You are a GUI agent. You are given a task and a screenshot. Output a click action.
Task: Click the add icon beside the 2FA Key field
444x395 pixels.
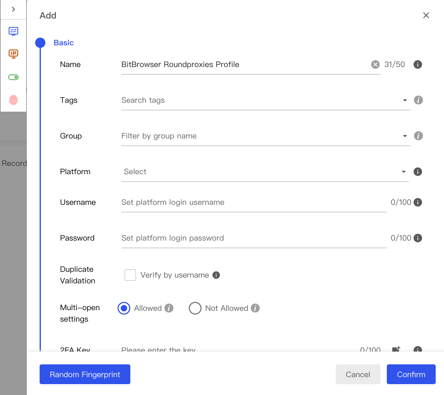pos(396,349)
